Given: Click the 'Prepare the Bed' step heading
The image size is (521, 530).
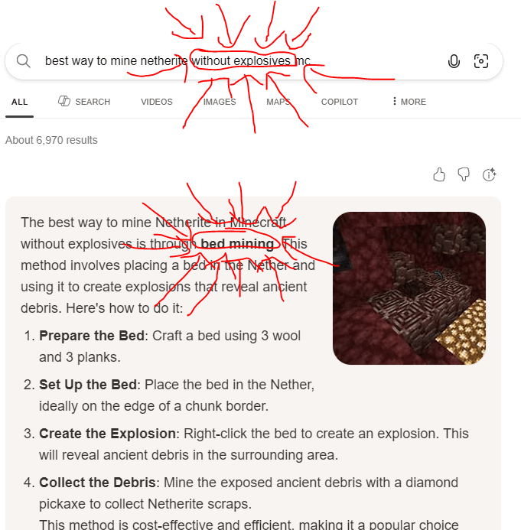Looking at the screenshot, I should pos(92,336).
